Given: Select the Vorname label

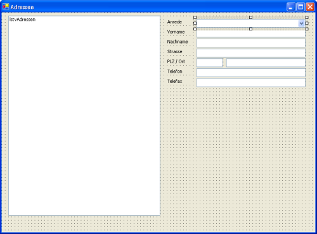Looking at the screenshot, I should 176,32.
